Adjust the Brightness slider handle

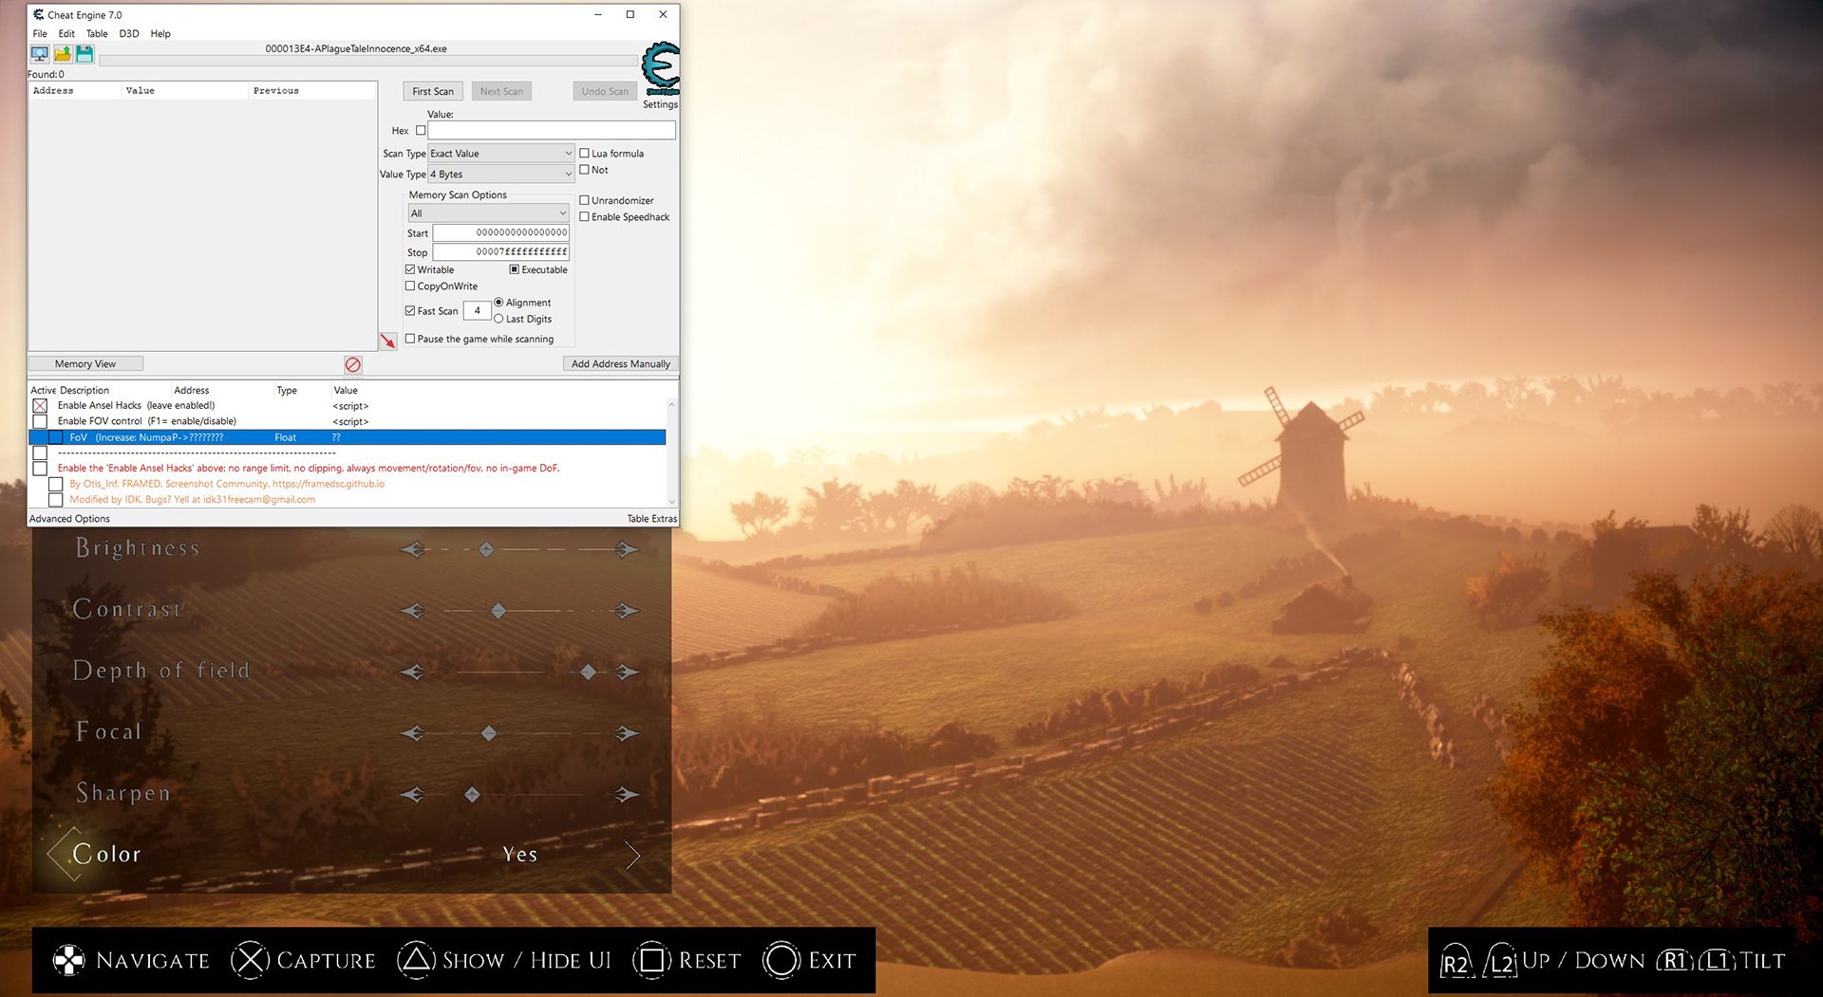coord(486,550)
